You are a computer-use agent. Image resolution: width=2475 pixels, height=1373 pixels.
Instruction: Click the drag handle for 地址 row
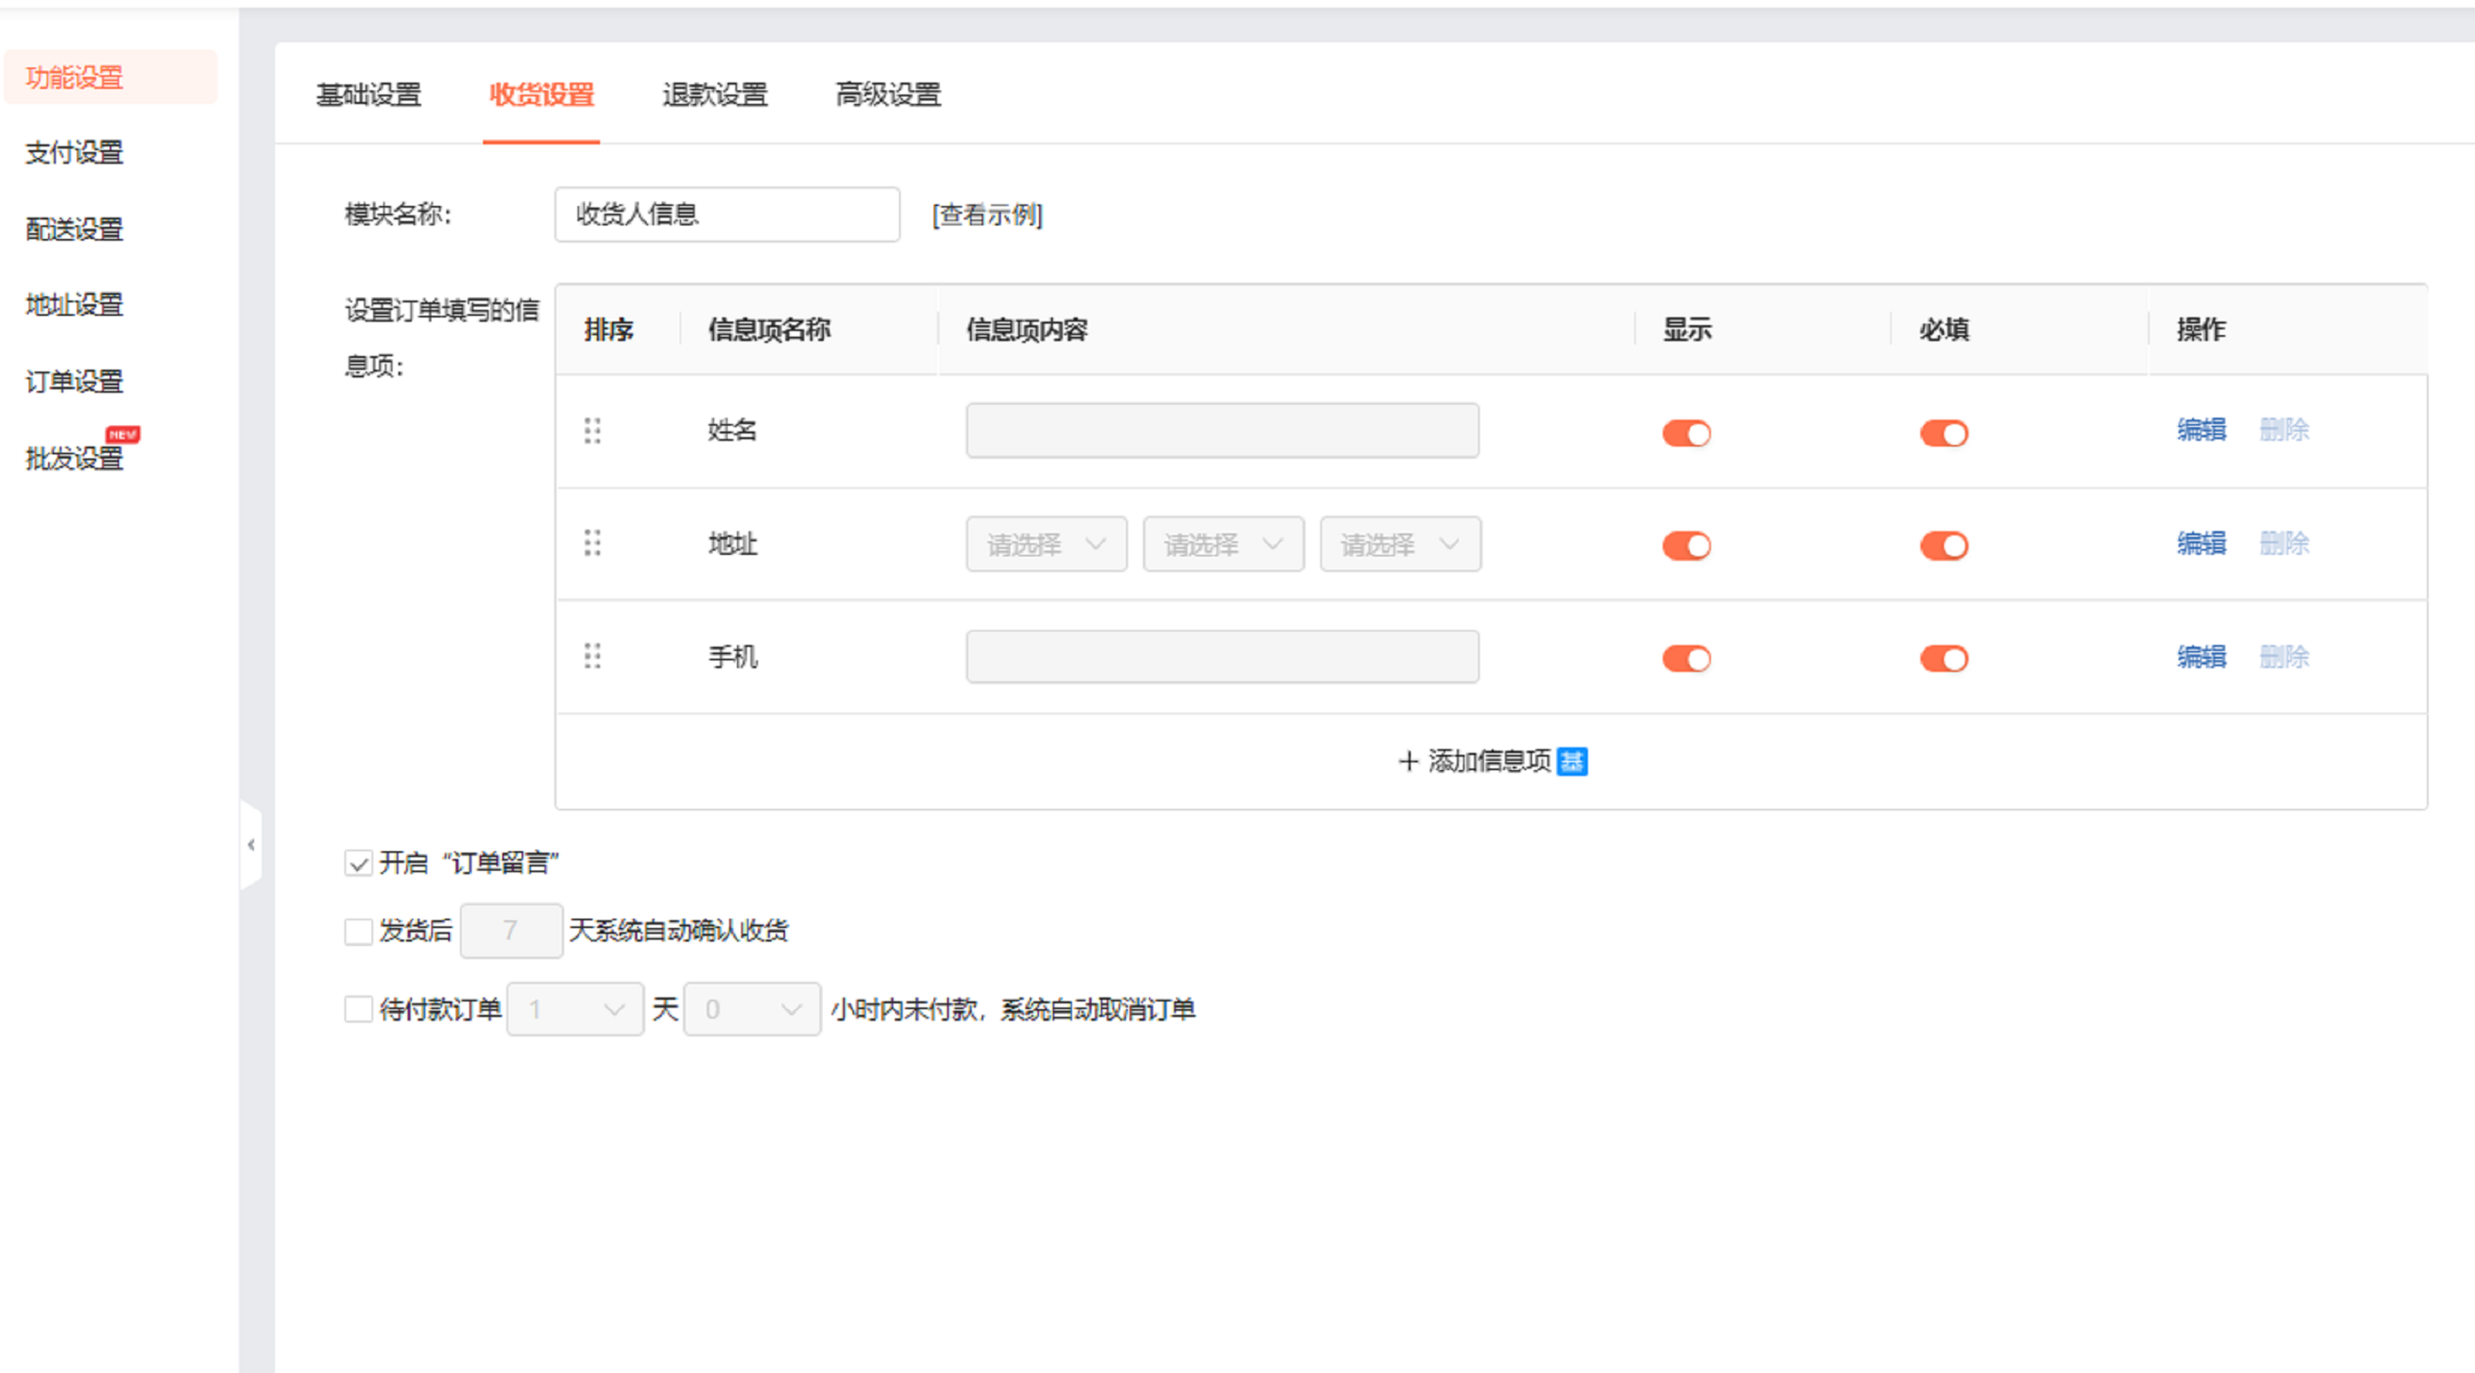592,543
